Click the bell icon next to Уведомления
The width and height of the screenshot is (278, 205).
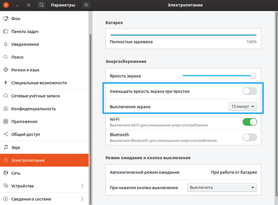pyautogui.click(x=6, y=44)
